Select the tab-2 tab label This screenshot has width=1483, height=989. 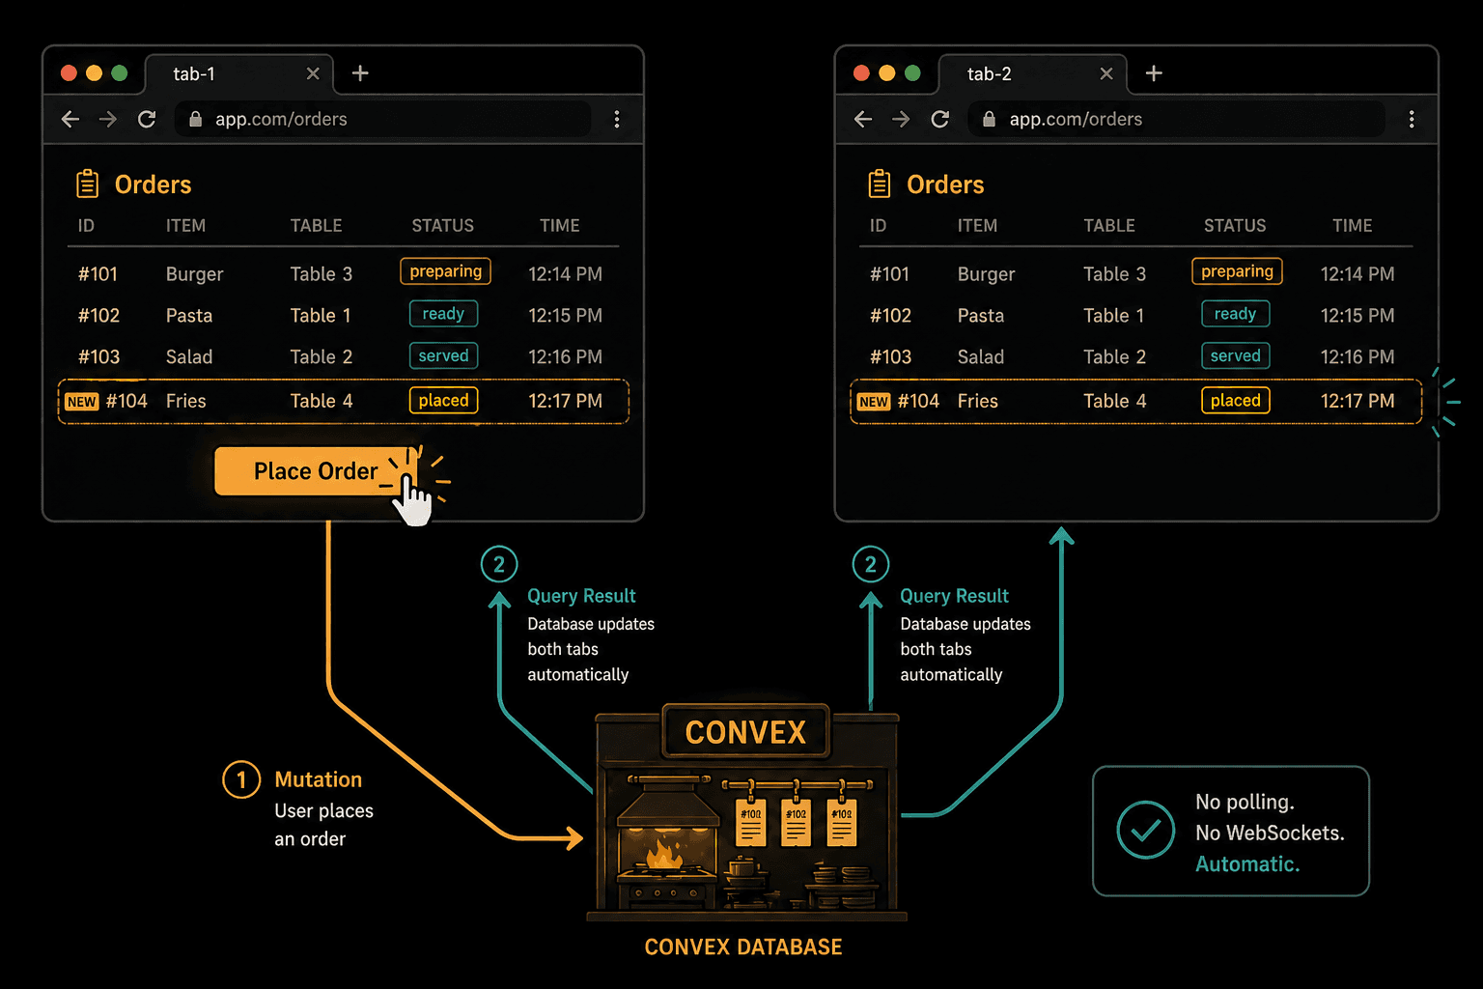990,73
